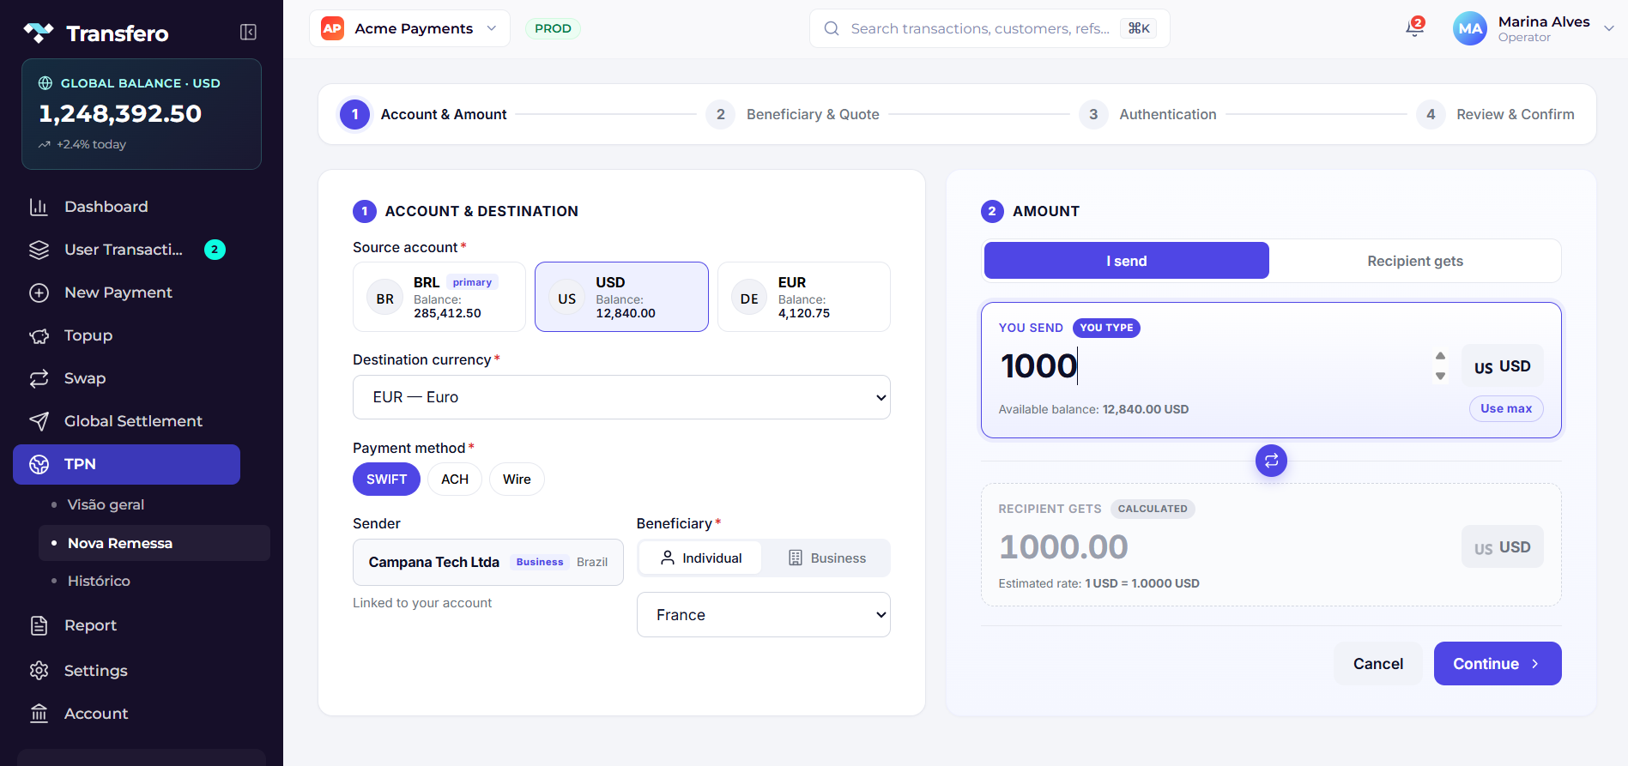
Task: Click the Transfero logo icon
Action: pos(39,33)
